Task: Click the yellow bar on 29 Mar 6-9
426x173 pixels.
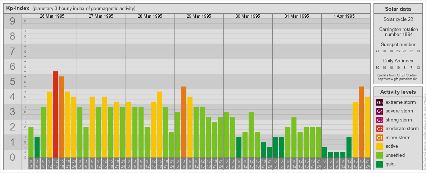Action: tap(190, 127)
